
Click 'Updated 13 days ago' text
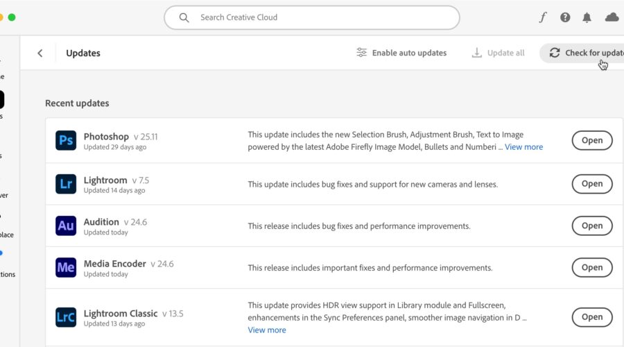click(x=114, y=324)
